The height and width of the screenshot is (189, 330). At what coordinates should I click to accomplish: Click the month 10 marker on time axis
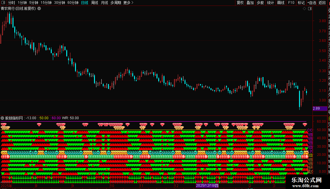pyautogui.click(x=112, y=186)
